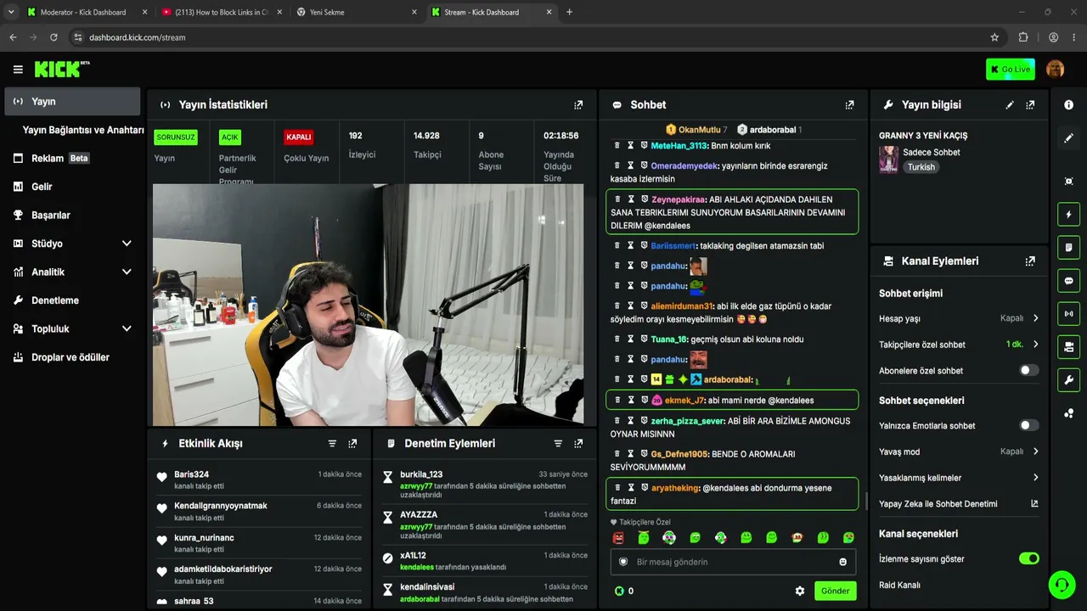Screen dimensions: 1087x611
Task: Open the hamburger menu beside the Kick logo
Action: [18, 70]
